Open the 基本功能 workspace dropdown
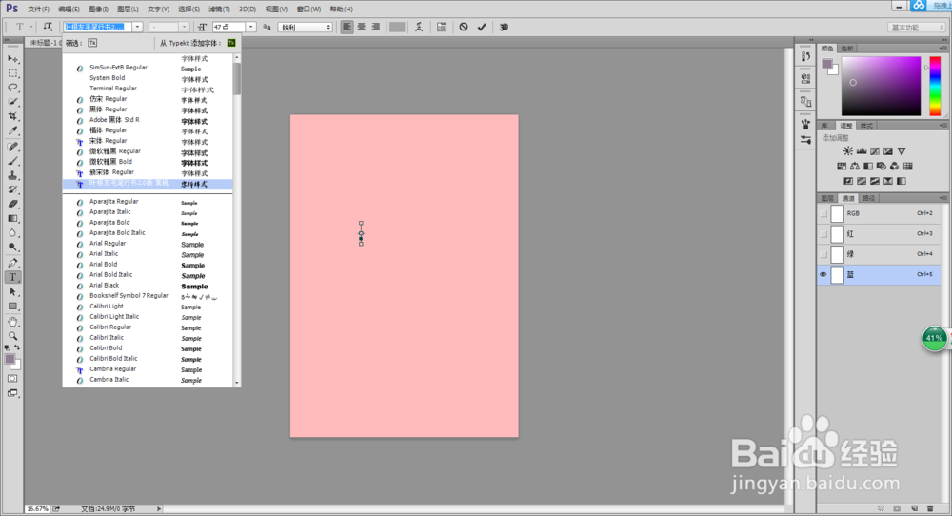The height and width of the screenshot is (516, 952). pos(916,28)
